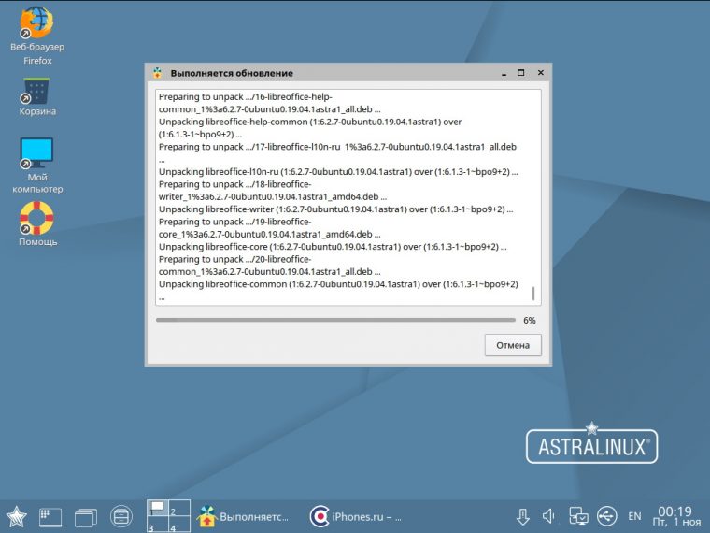Screen dimensions: 710x533
Task: Click the Выполняется обновление title bar text
Action: click(232, 73)
